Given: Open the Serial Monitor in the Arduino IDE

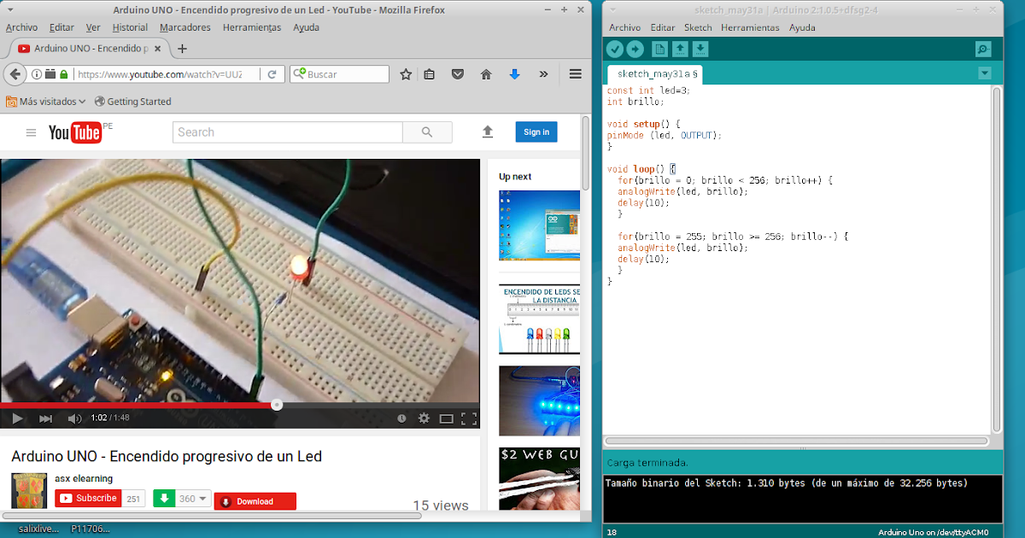Looking at the screenshot, I should click(984, 50).
